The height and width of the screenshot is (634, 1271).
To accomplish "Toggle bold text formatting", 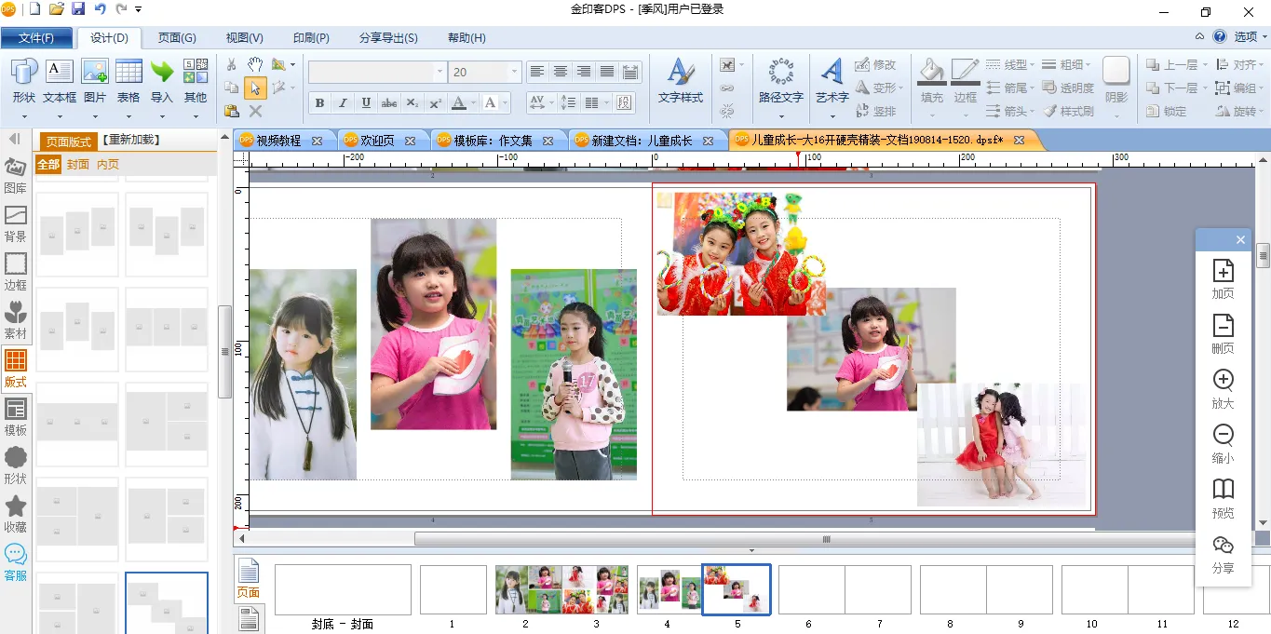I will (319, 103).
